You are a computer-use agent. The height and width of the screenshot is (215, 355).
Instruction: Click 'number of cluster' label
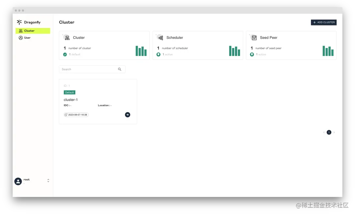pos(80,48)
